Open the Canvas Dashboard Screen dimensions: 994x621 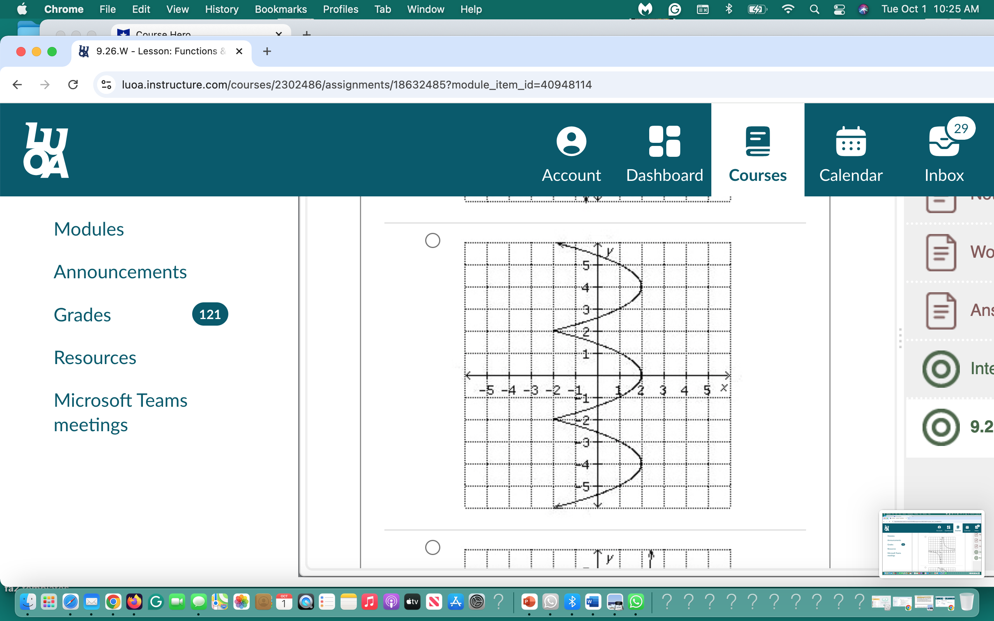[663, 154]
